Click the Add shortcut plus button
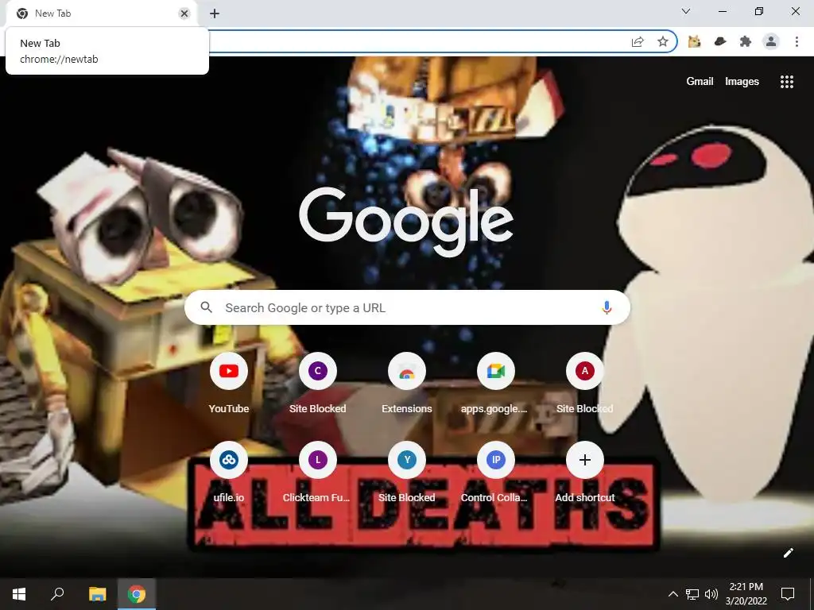 pos(584,460)
